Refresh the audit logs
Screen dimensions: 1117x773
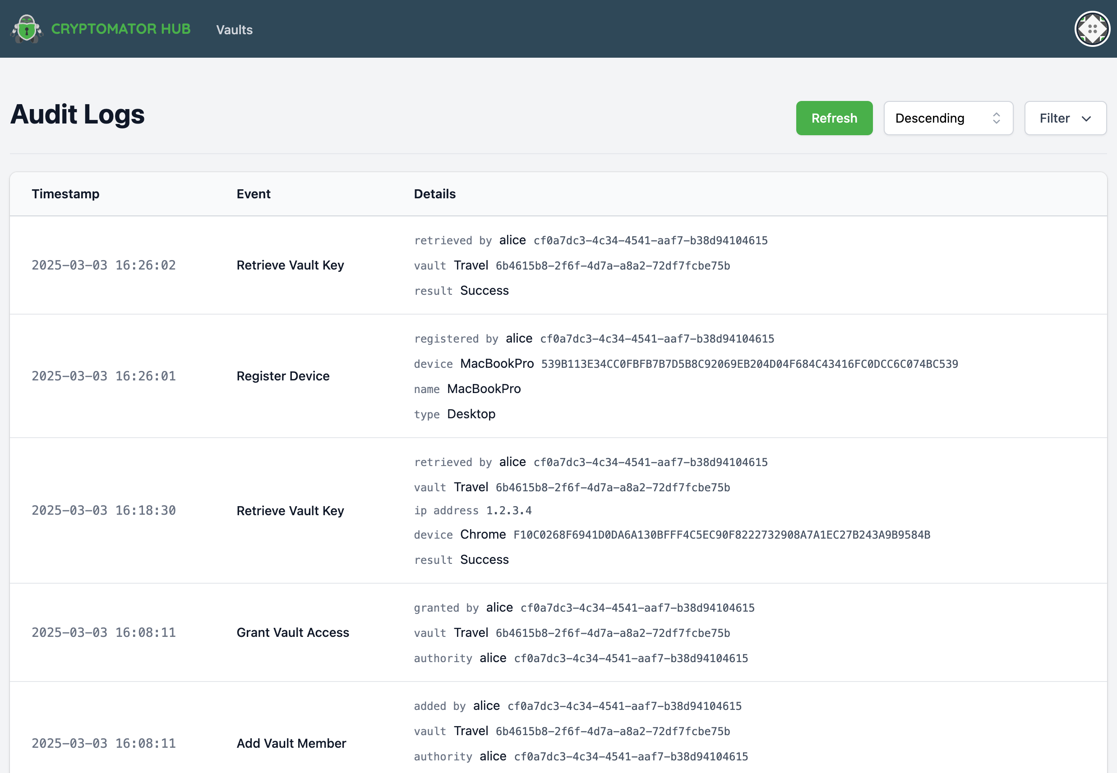click(x=834, y=118)
